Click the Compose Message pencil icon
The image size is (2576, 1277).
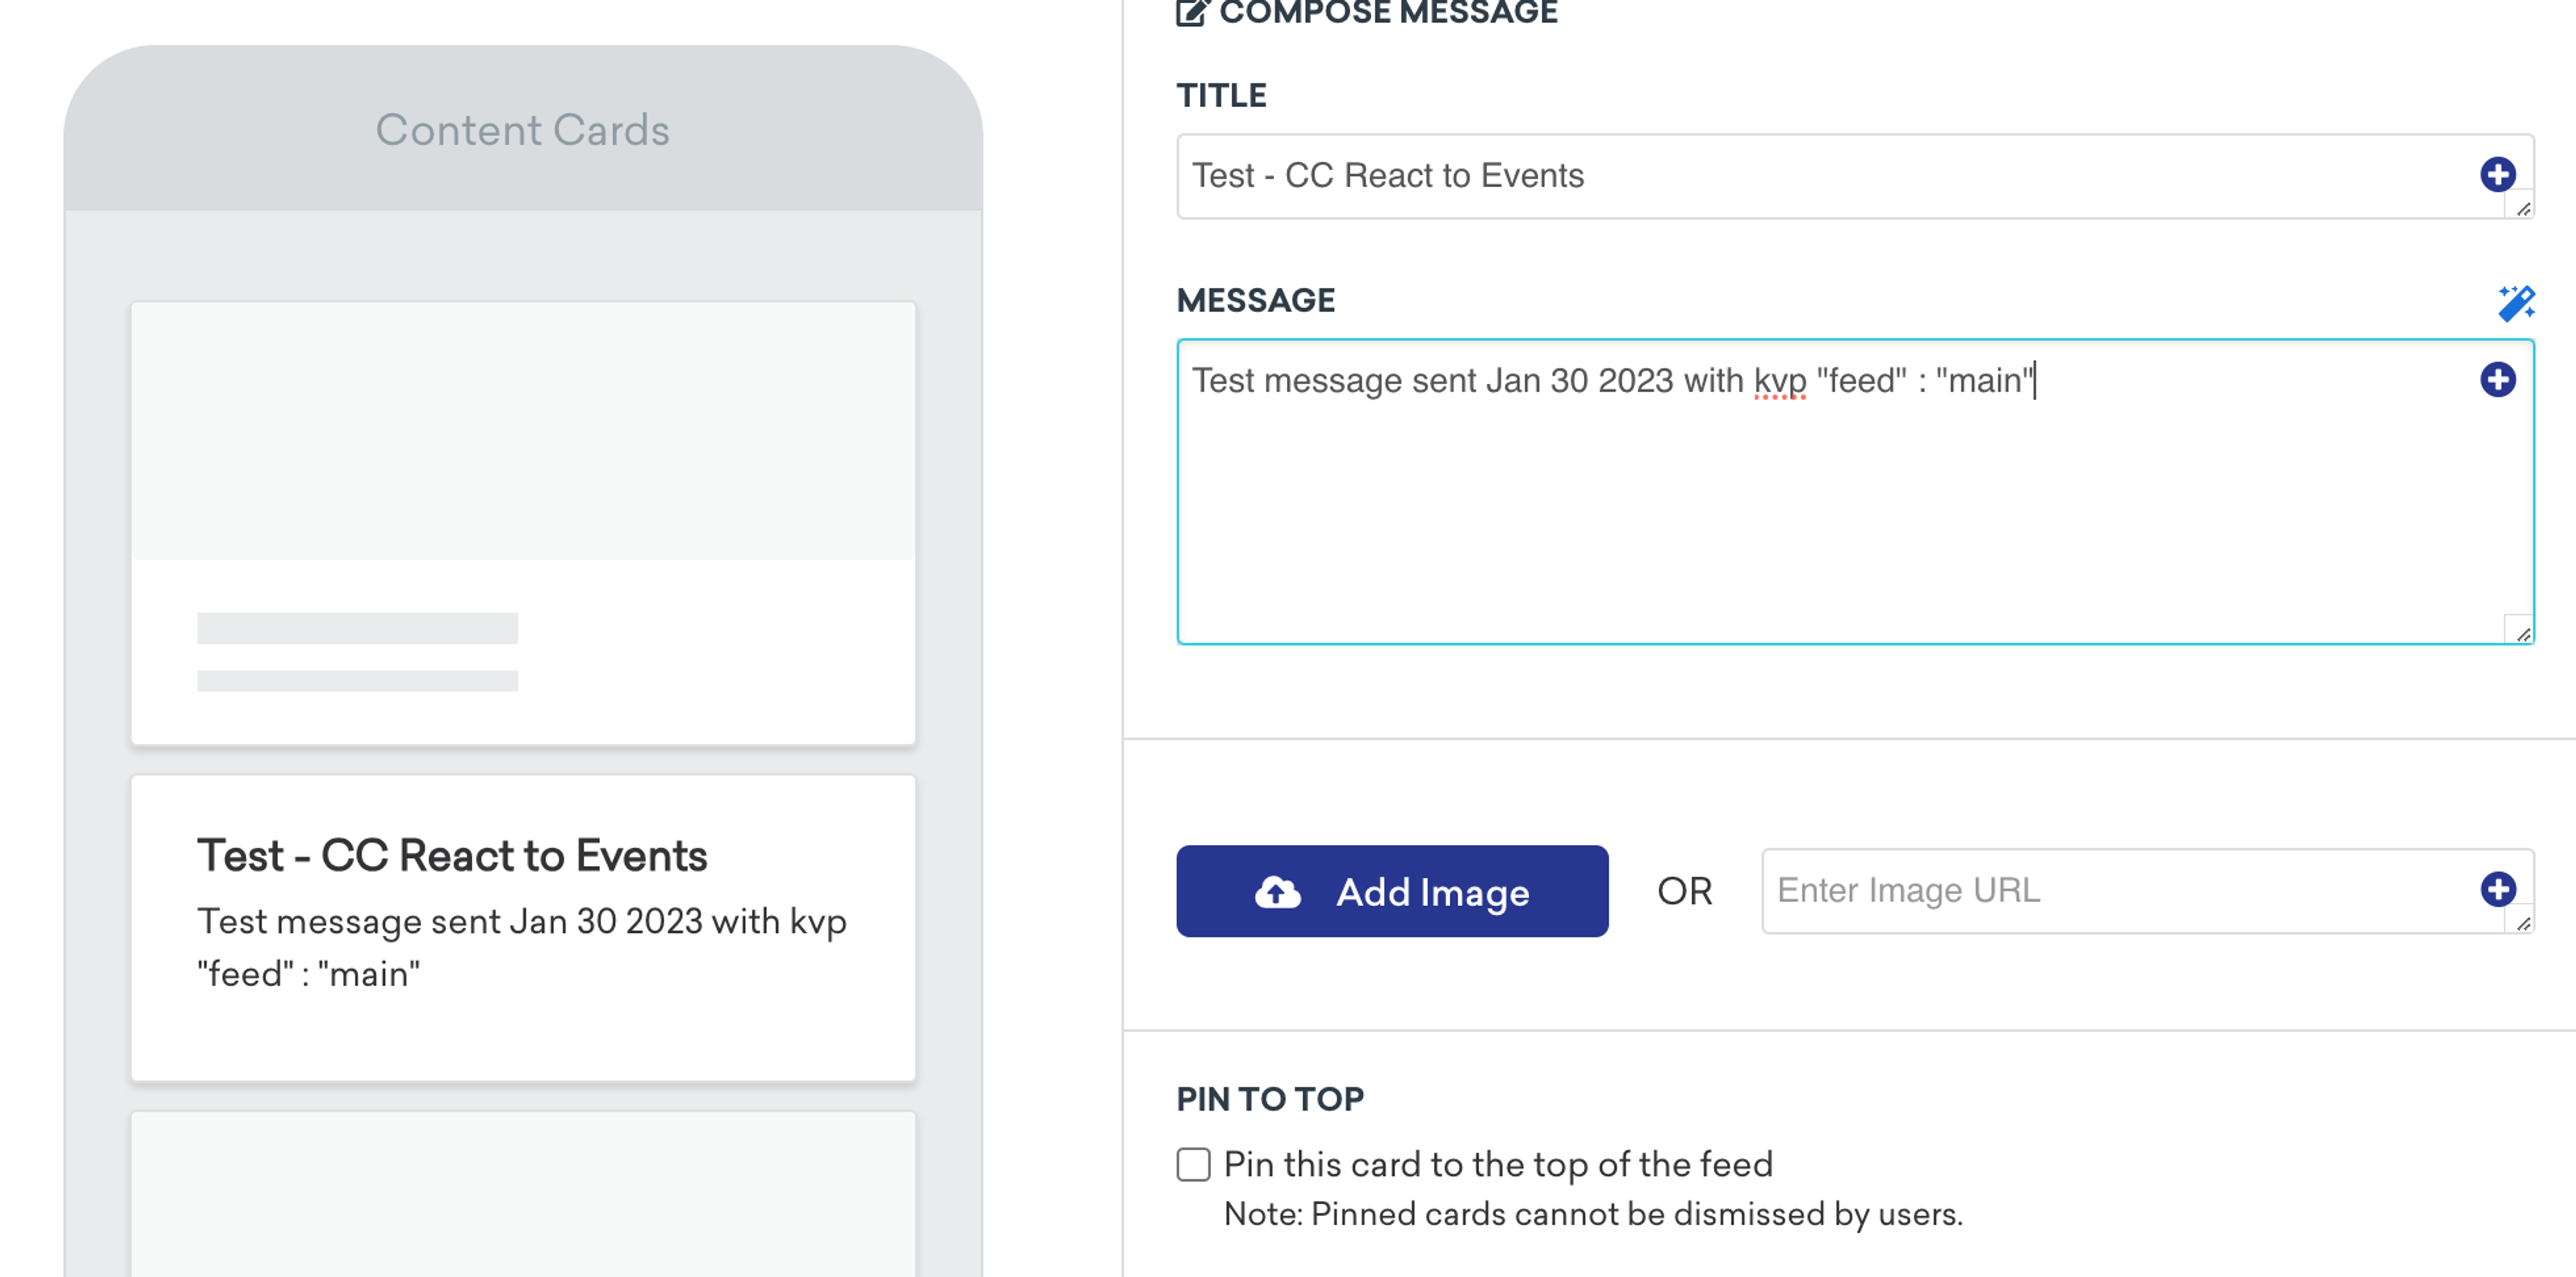(x=1192, y=12)
